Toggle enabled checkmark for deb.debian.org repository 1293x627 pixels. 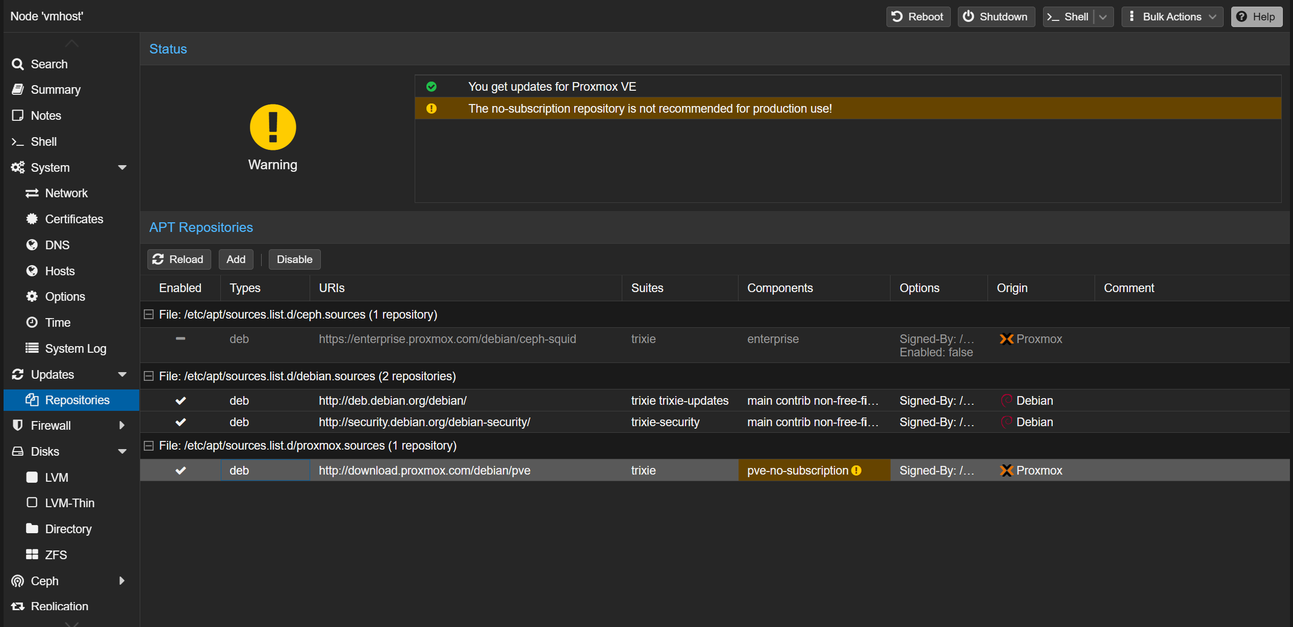pyautogui.click(x=181, y=401)
